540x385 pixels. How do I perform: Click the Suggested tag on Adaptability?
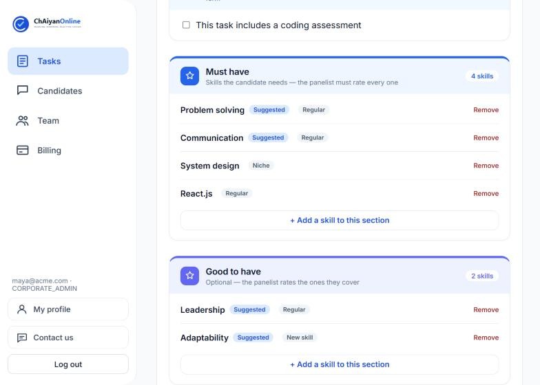253,337
